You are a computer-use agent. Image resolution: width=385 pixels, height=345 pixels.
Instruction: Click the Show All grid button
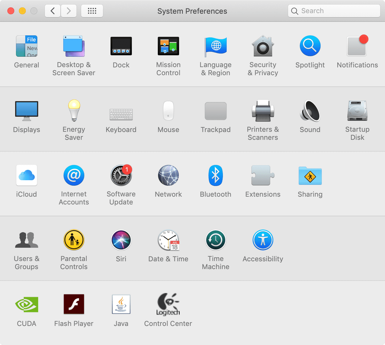click(x=92, y=11)
